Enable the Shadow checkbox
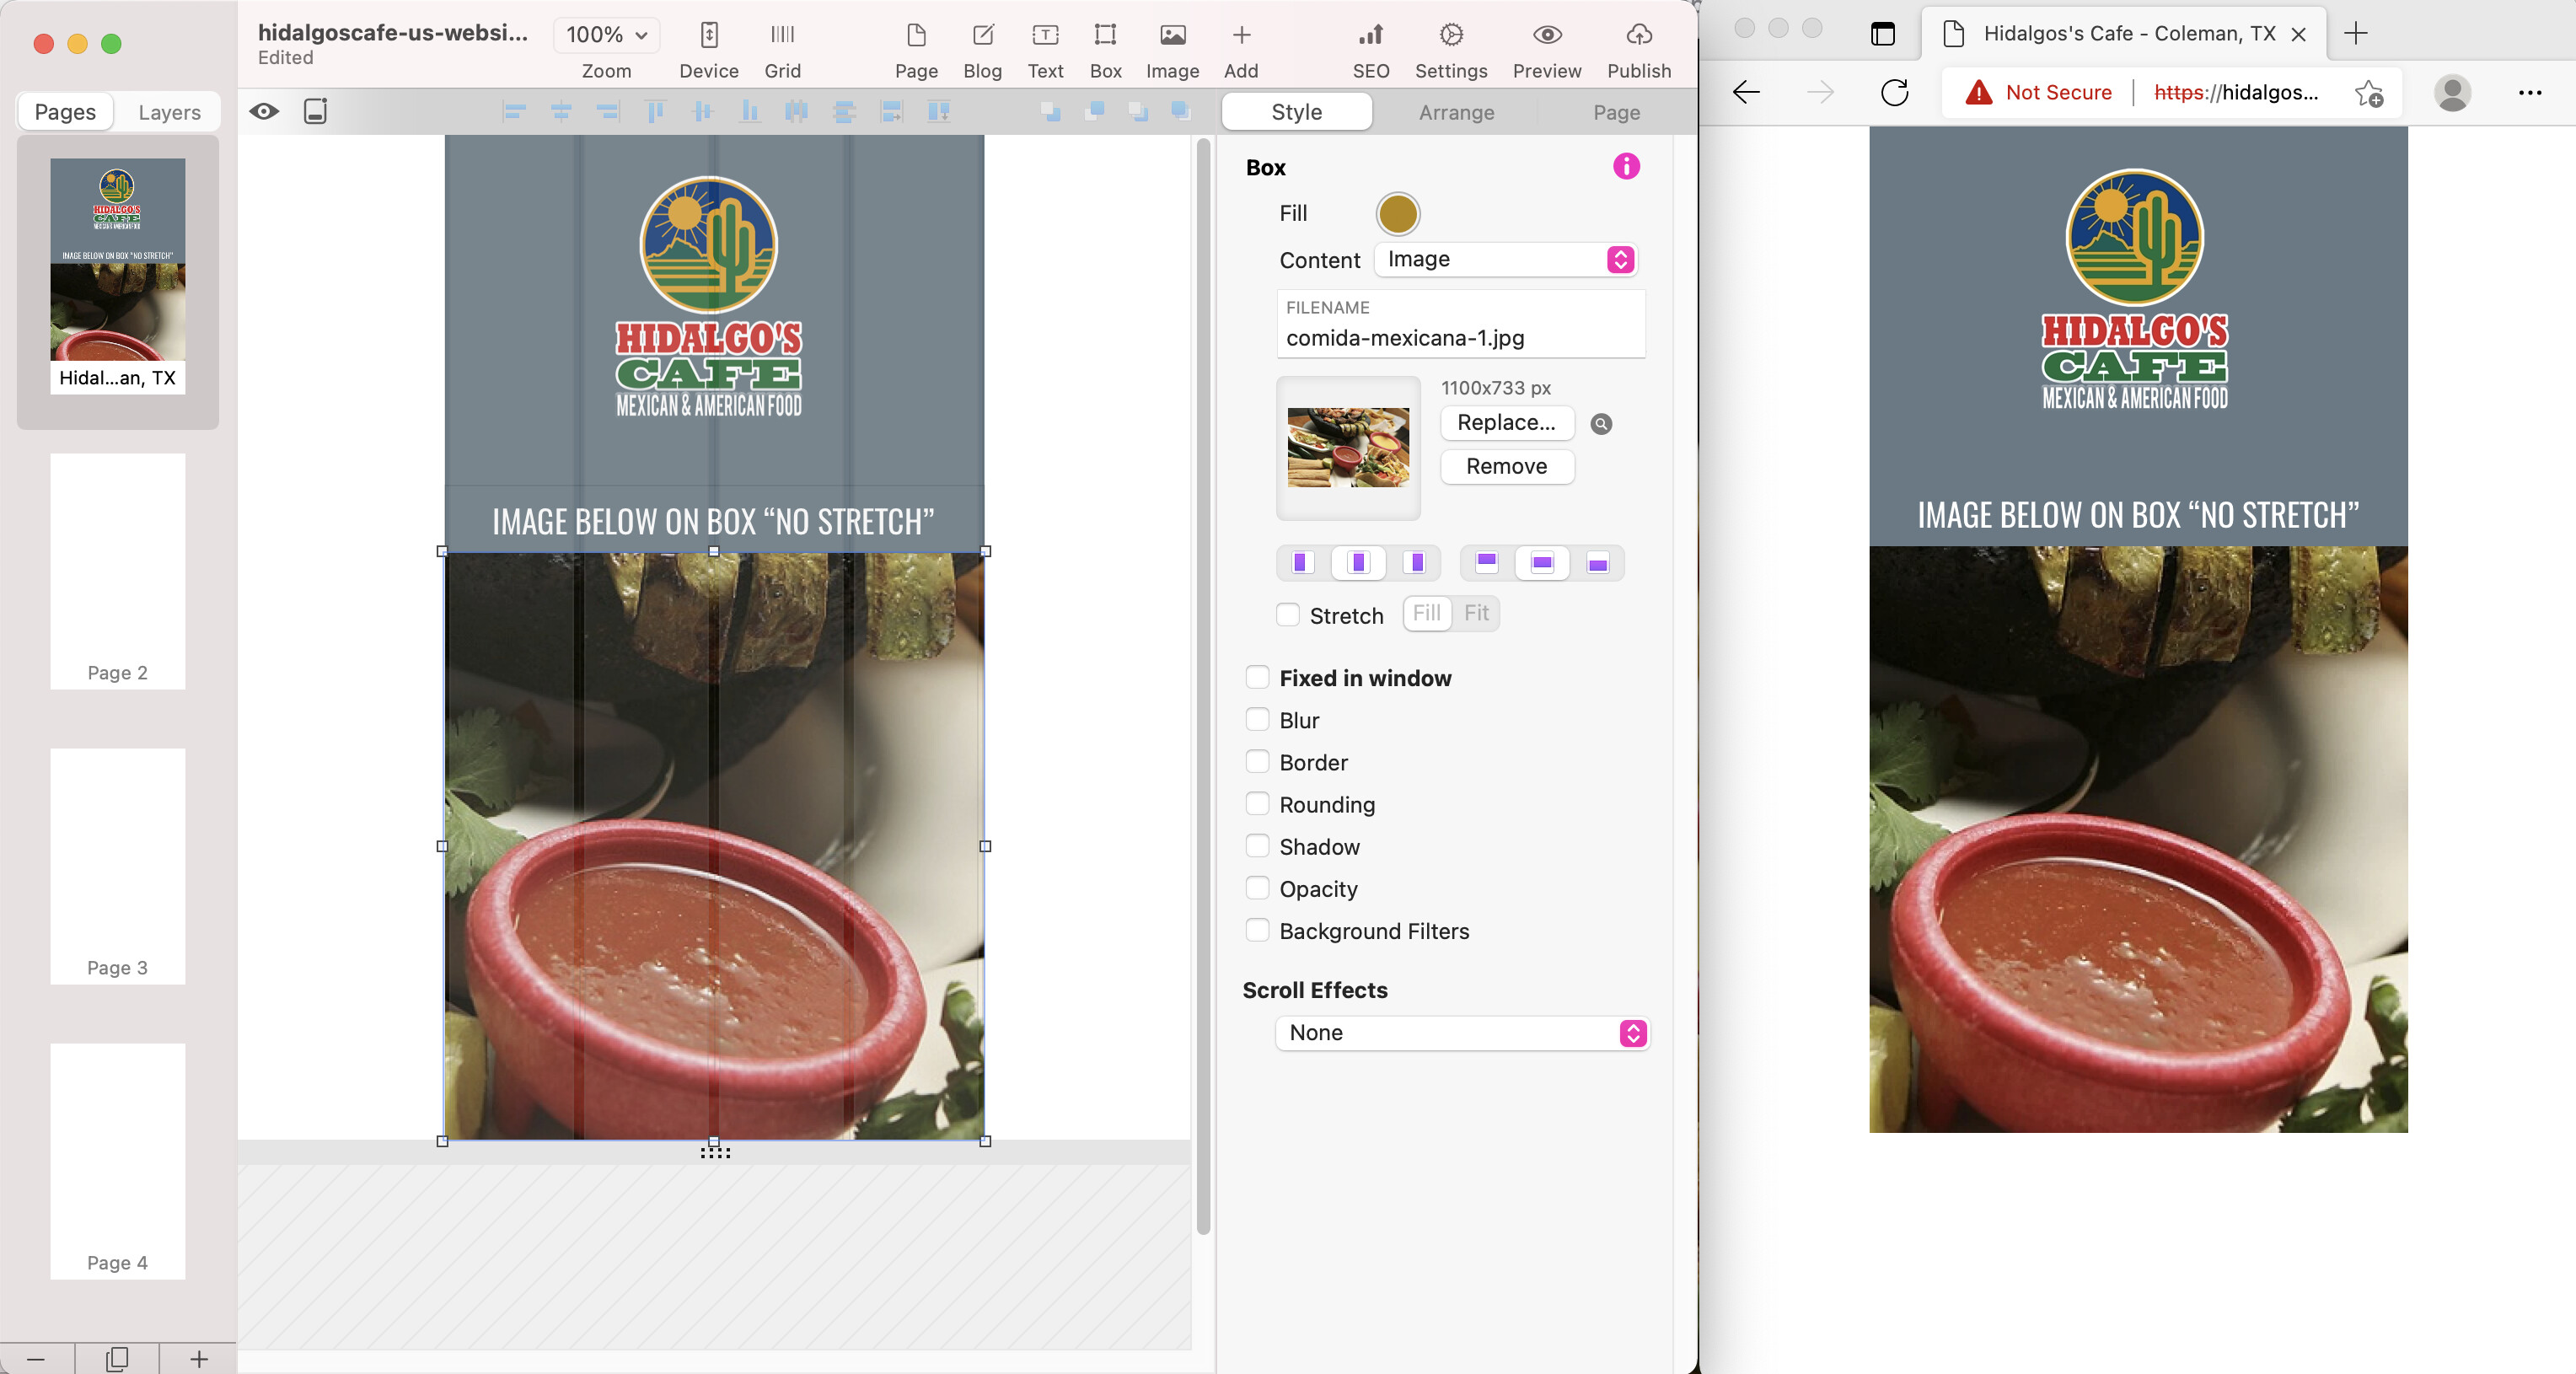The width and height of the screenshot is (2576, 1374). tap(1257, 845)
